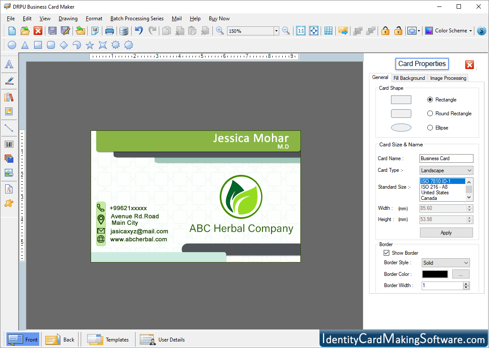Click the New document icon

pos(12,31)
